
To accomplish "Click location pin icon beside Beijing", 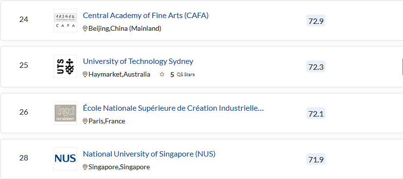I will coord(85,28).
